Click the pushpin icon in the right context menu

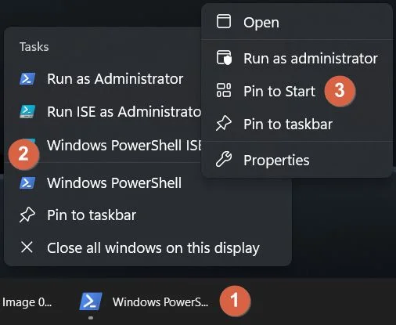click(224, 123)
